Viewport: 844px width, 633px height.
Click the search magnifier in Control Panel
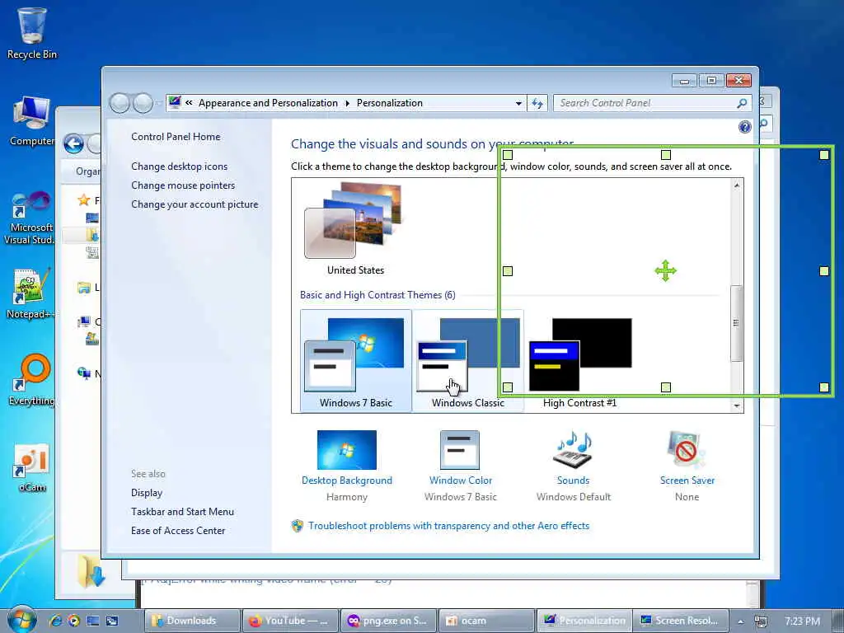pyautogui.click(x=742, y=103)
